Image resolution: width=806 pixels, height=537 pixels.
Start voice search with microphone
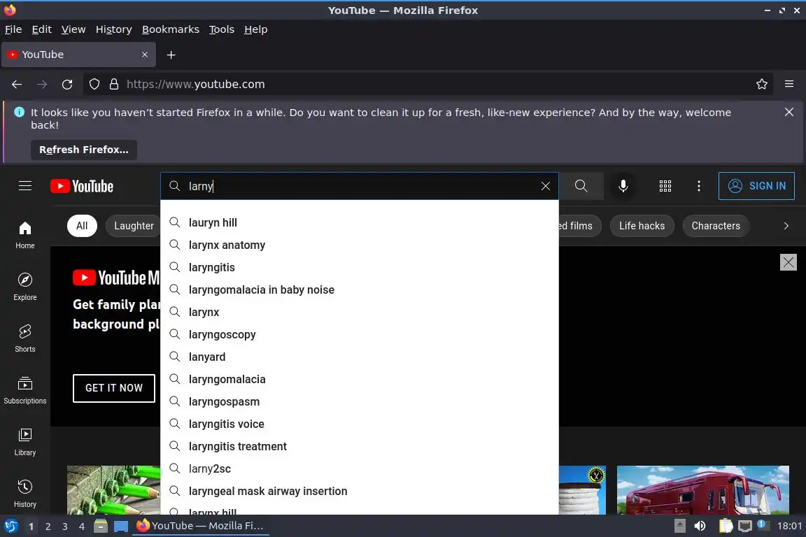[x=623, y=186]
